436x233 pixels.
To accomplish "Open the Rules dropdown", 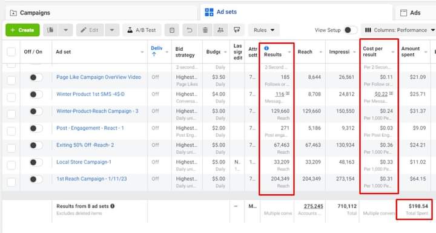I will click(x=263, y=30).
